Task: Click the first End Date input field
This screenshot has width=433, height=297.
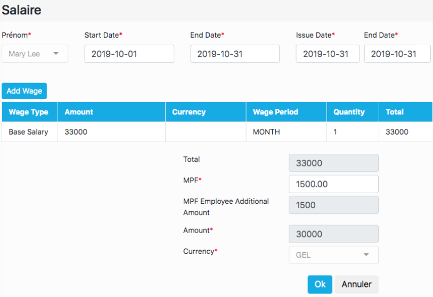Action: (x=235, y=54)
